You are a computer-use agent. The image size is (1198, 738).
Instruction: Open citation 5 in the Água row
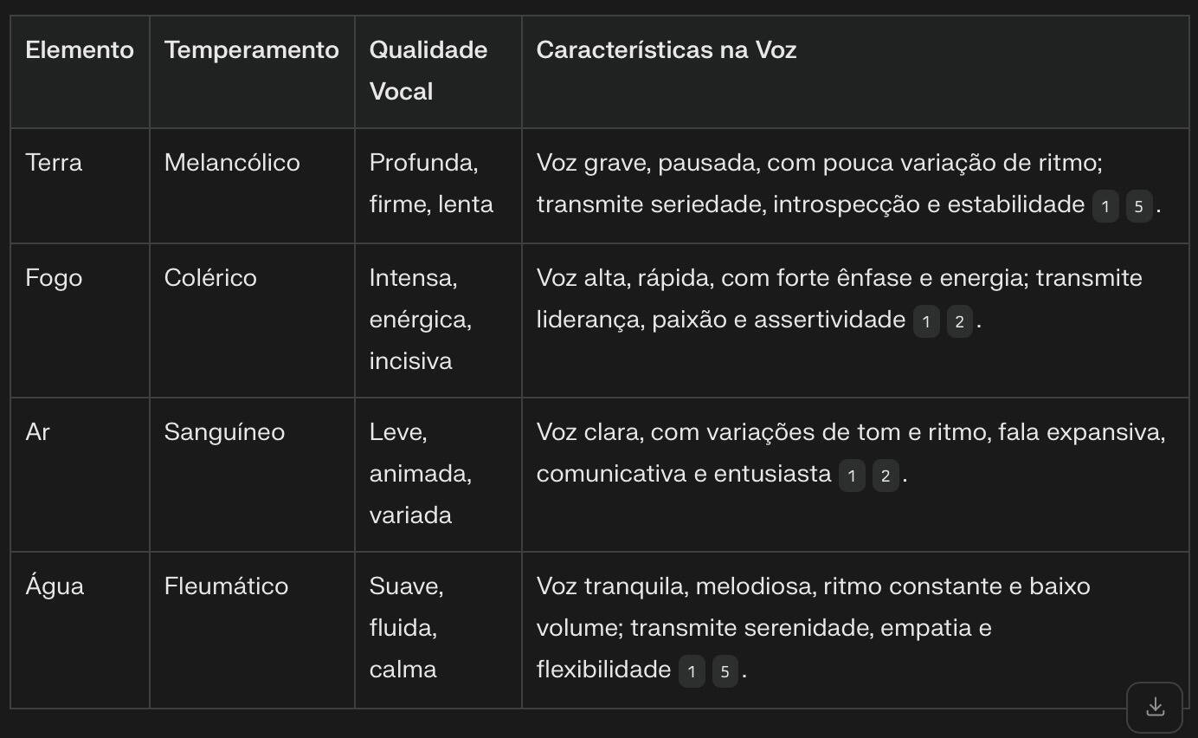[x=725, y=672]
